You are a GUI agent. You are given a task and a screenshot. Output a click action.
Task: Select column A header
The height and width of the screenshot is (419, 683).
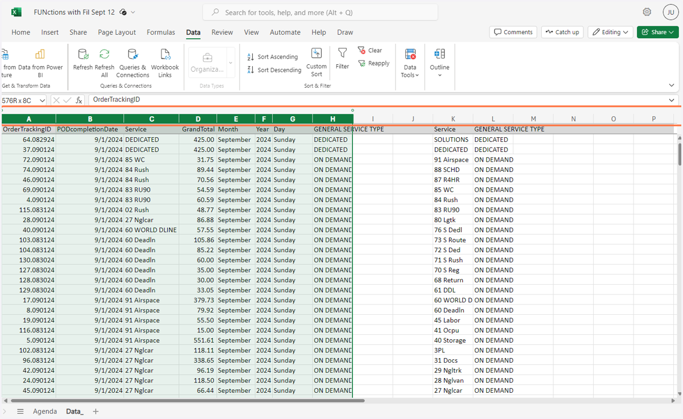point(28,119)
